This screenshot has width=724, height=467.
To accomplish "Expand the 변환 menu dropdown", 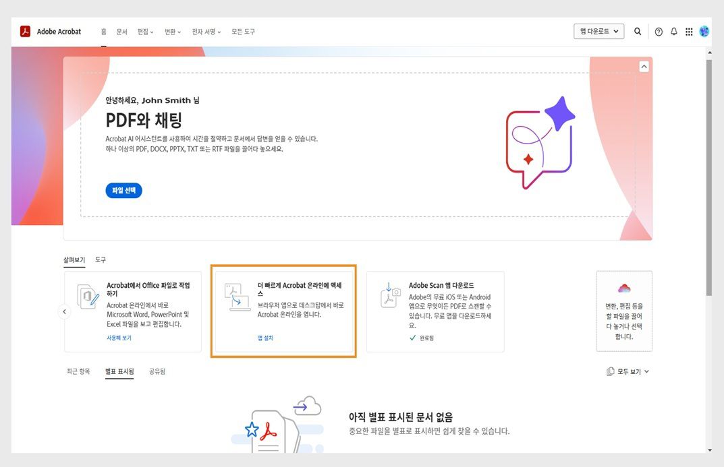I will tap(172, 31).
